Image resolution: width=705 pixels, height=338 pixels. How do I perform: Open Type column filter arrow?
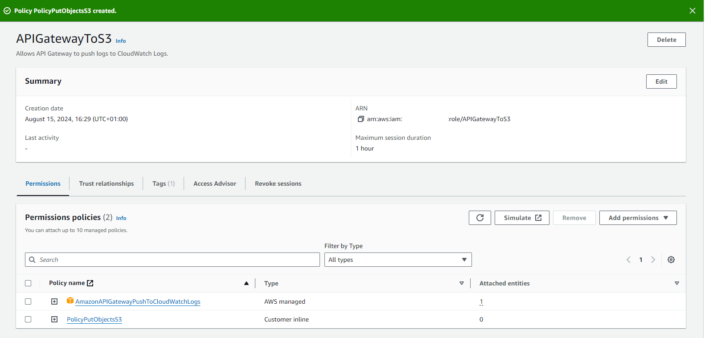(461, 283)
